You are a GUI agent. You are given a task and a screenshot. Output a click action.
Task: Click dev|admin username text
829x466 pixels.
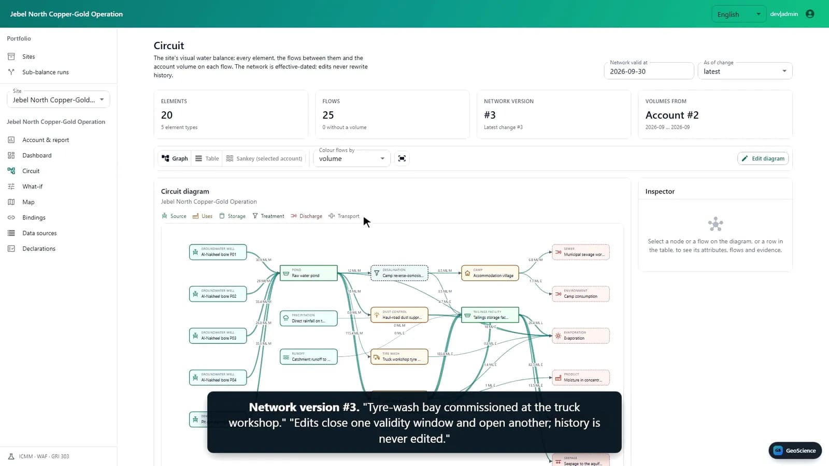pos(783,14)
